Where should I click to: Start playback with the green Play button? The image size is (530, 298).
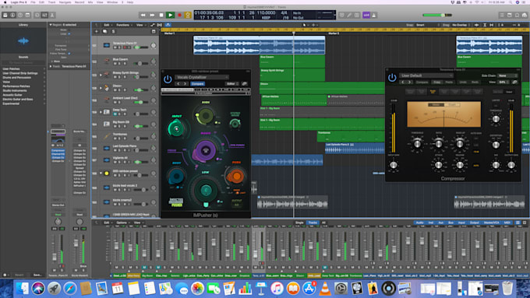pyautogui.click(x=171, y=16)
